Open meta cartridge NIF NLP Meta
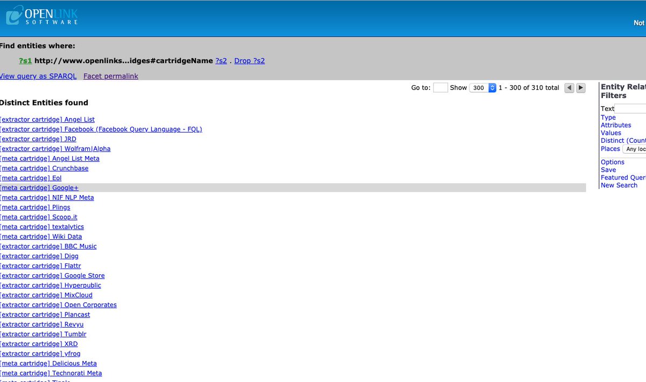The width and height of the screenshot is (646, 382). click(47, 198)
